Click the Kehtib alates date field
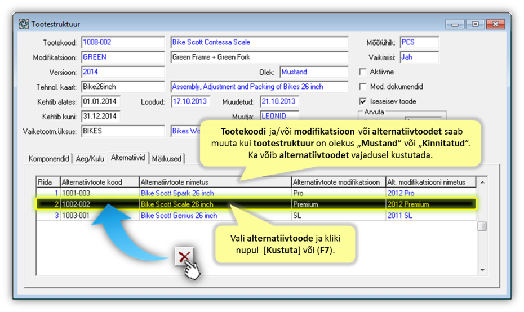 coord(101,101)
